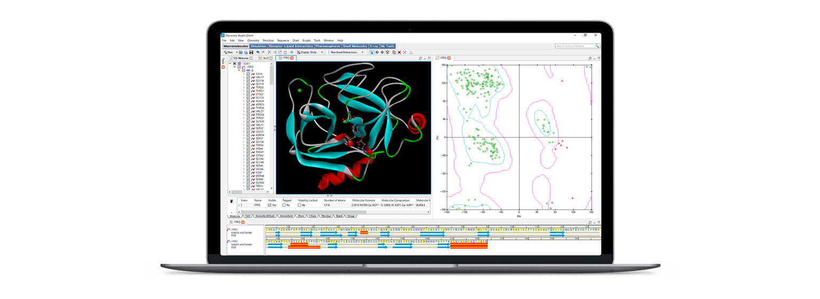Open the Structure menu

point(268,41)
